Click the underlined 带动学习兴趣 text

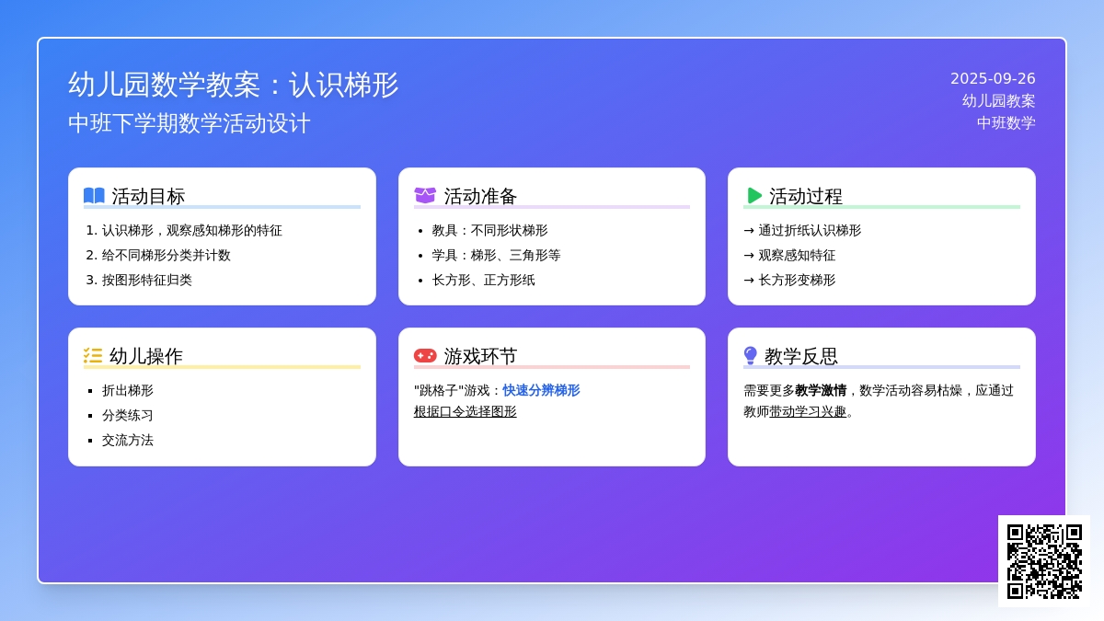tap(807, 411)
